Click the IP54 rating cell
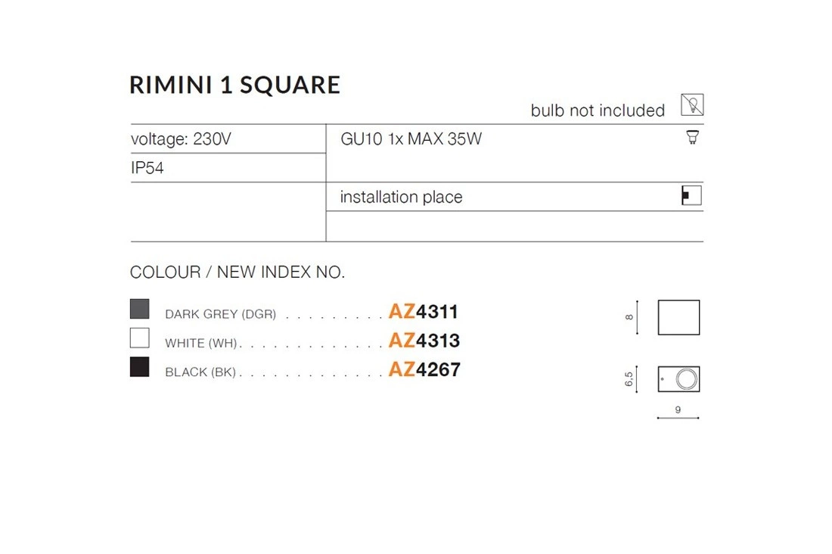This screenshot has height=554, width=832. 147,168
